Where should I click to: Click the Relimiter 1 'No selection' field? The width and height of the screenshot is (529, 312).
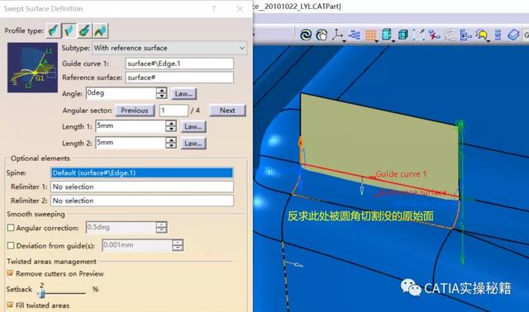pyautogui.click(x=142, y=187)
